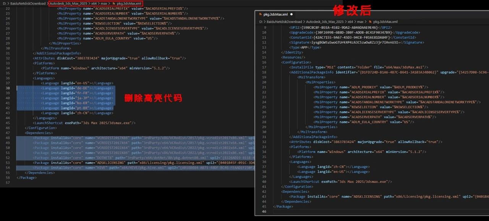
Task: Click the ja-JP Language line in the left editor
Action: click(x=77, y=98)
